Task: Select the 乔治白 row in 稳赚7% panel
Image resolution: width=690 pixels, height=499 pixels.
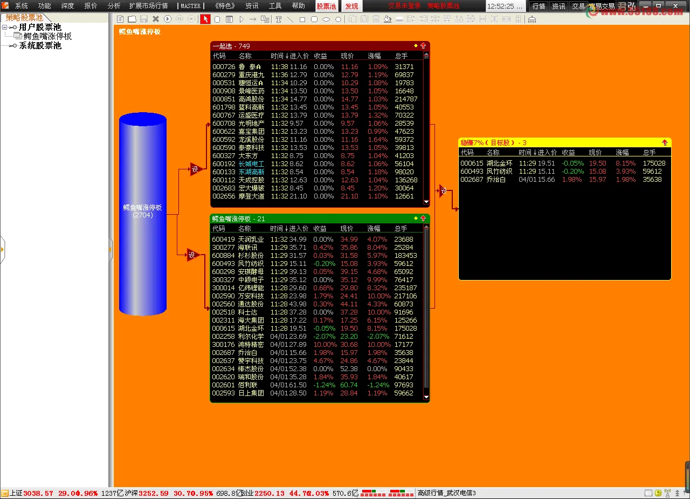Action: 564,179
